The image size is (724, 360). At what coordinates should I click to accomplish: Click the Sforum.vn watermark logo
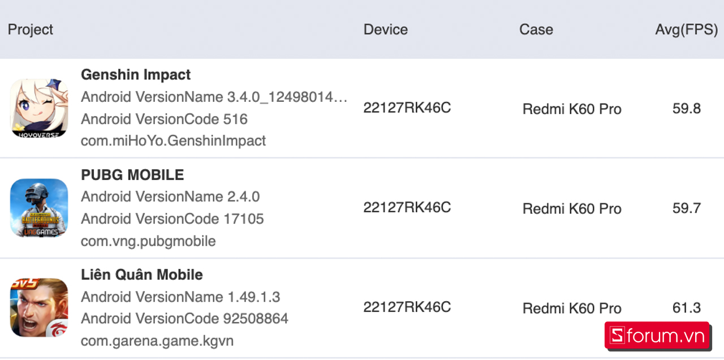658,336
